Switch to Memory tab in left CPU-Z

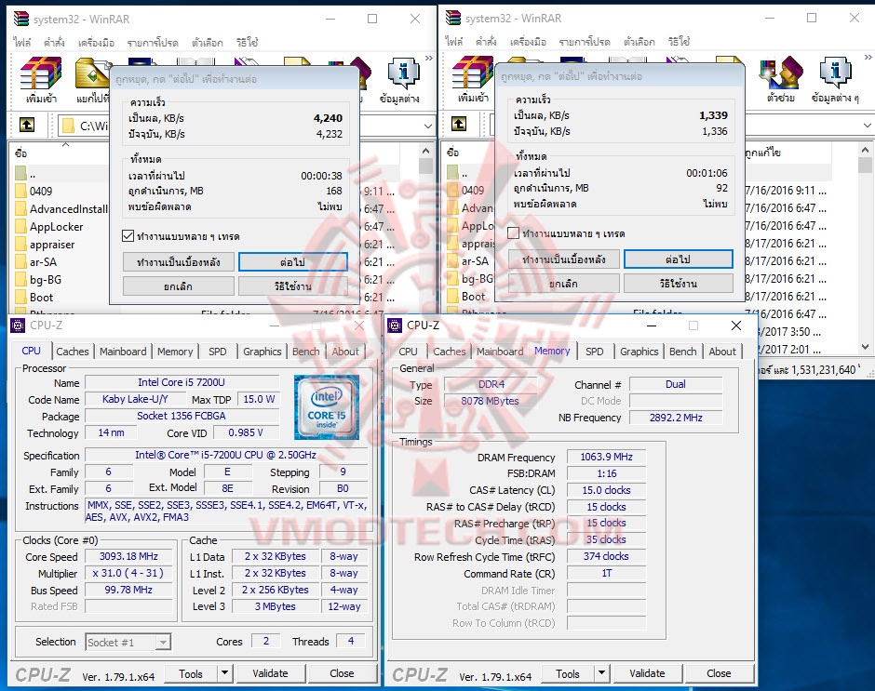175,352
